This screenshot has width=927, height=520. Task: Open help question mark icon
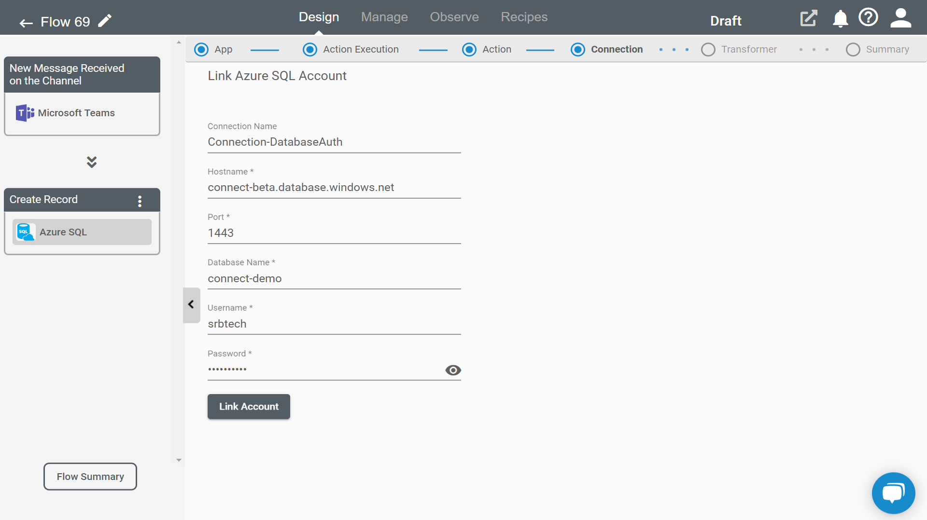tap(868, 18)
